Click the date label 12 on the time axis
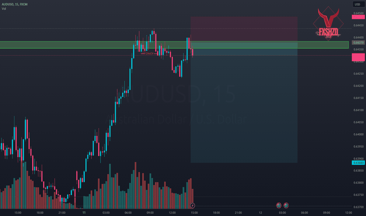Viewport: 366px width, 216px height. (260, 212)
